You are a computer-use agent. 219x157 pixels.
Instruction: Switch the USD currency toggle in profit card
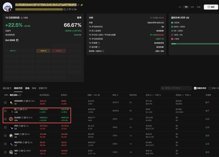(22, 18)
